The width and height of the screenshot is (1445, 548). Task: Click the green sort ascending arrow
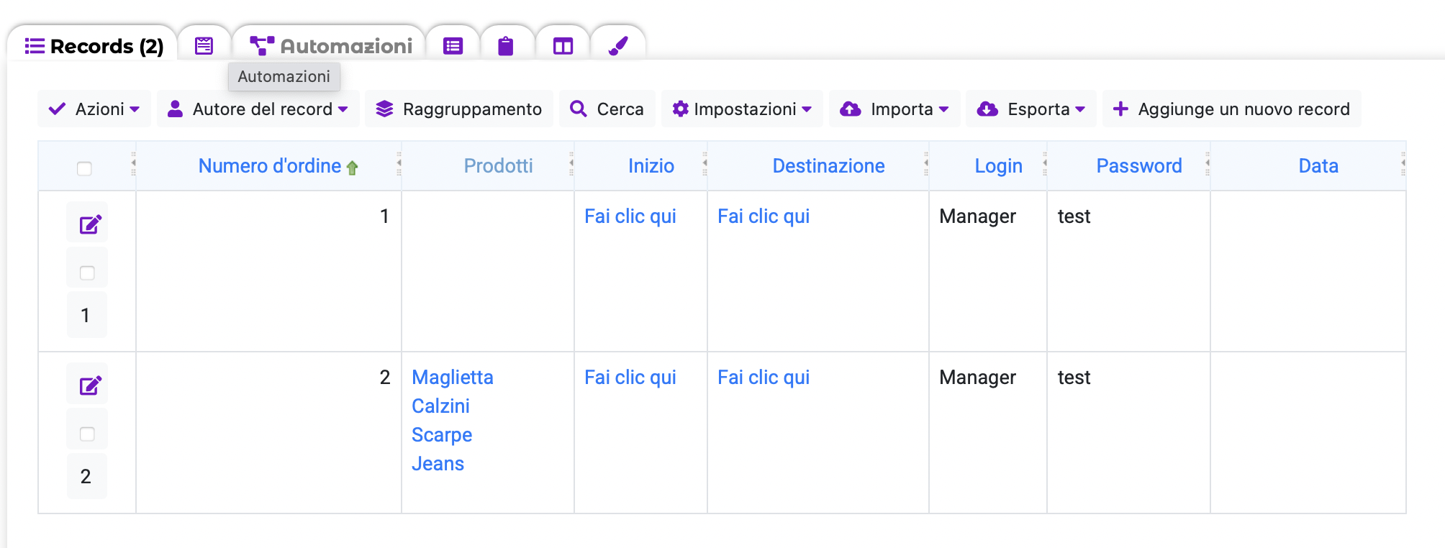[352, 168]
